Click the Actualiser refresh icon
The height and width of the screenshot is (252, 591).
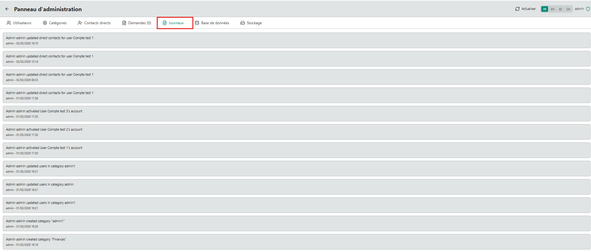(x=517, y=9)
